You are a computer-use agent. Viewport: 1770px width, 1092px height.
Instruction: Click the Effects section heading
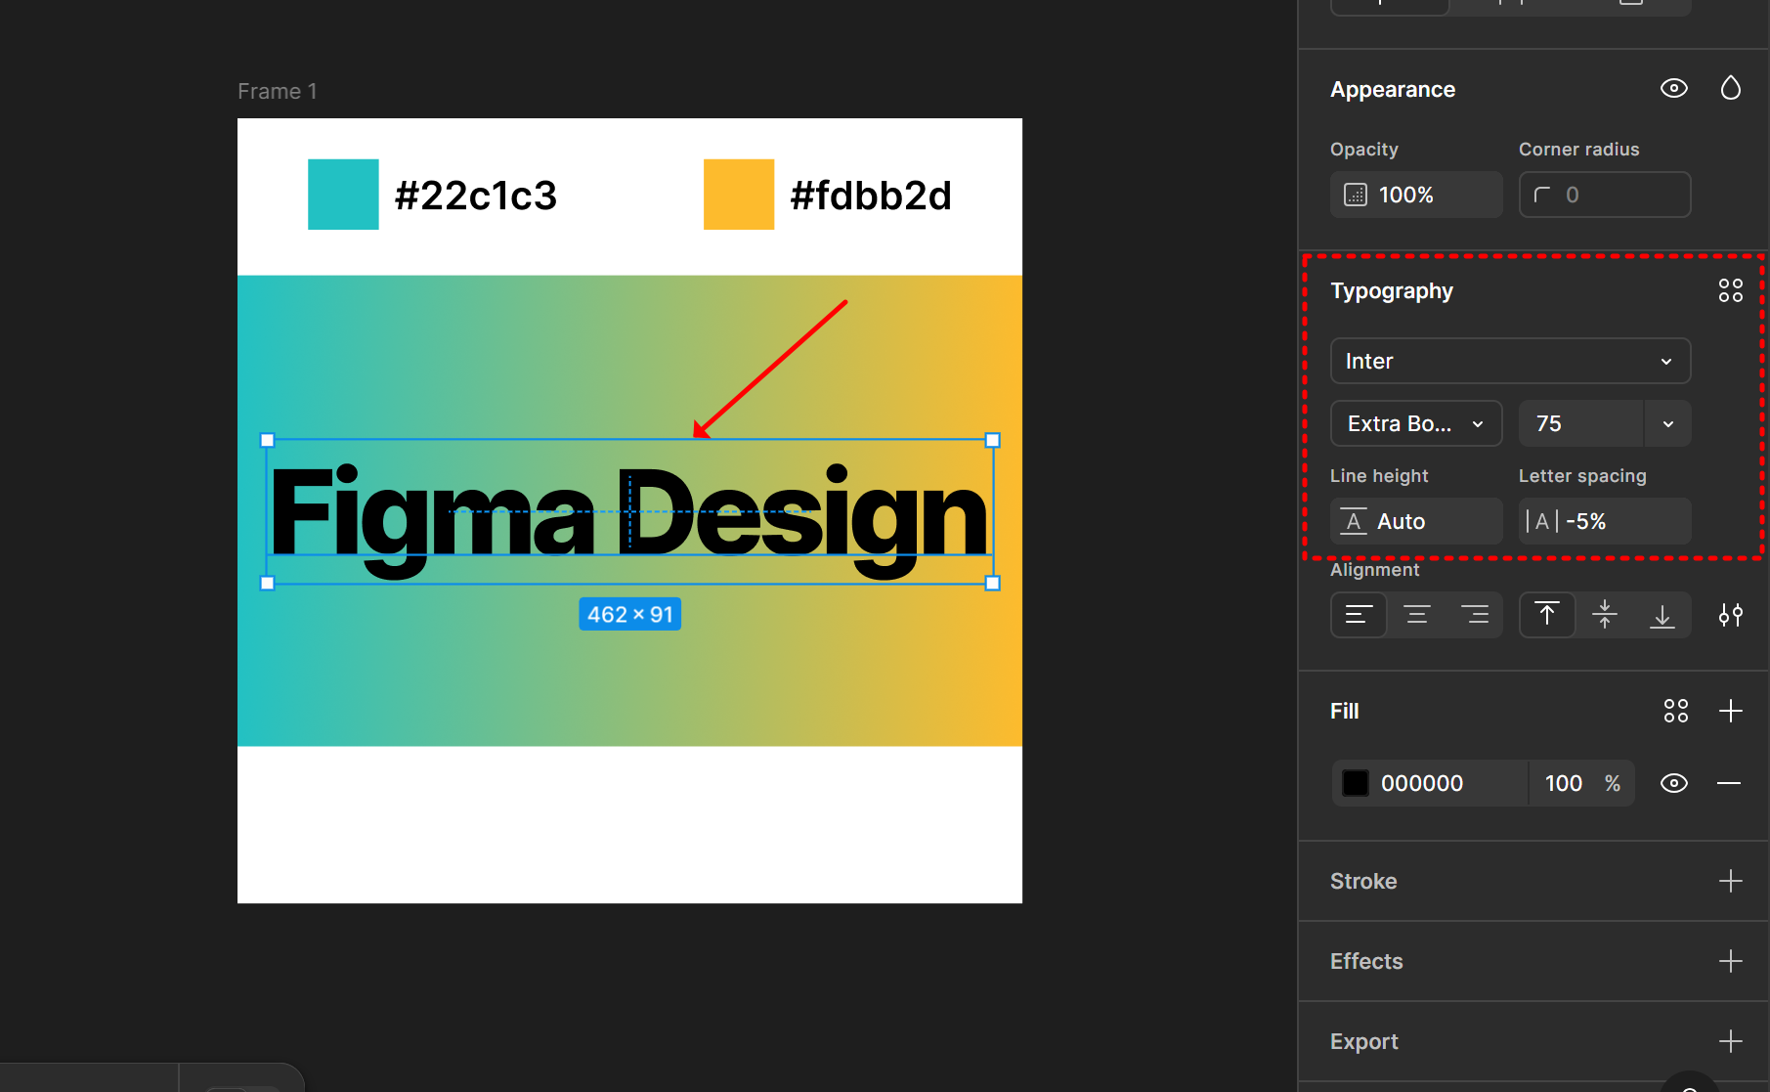coord(1366,961)
